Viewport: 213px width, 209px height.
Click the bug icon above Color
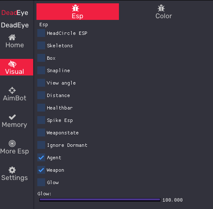click(161, 8)
